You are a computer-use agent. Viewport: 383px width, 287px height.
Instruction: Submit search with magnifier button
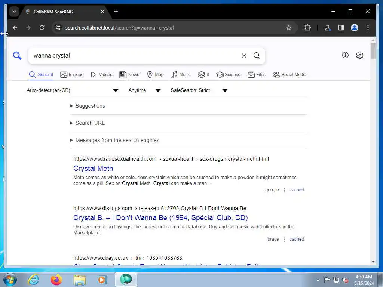(x=257, y=56)
